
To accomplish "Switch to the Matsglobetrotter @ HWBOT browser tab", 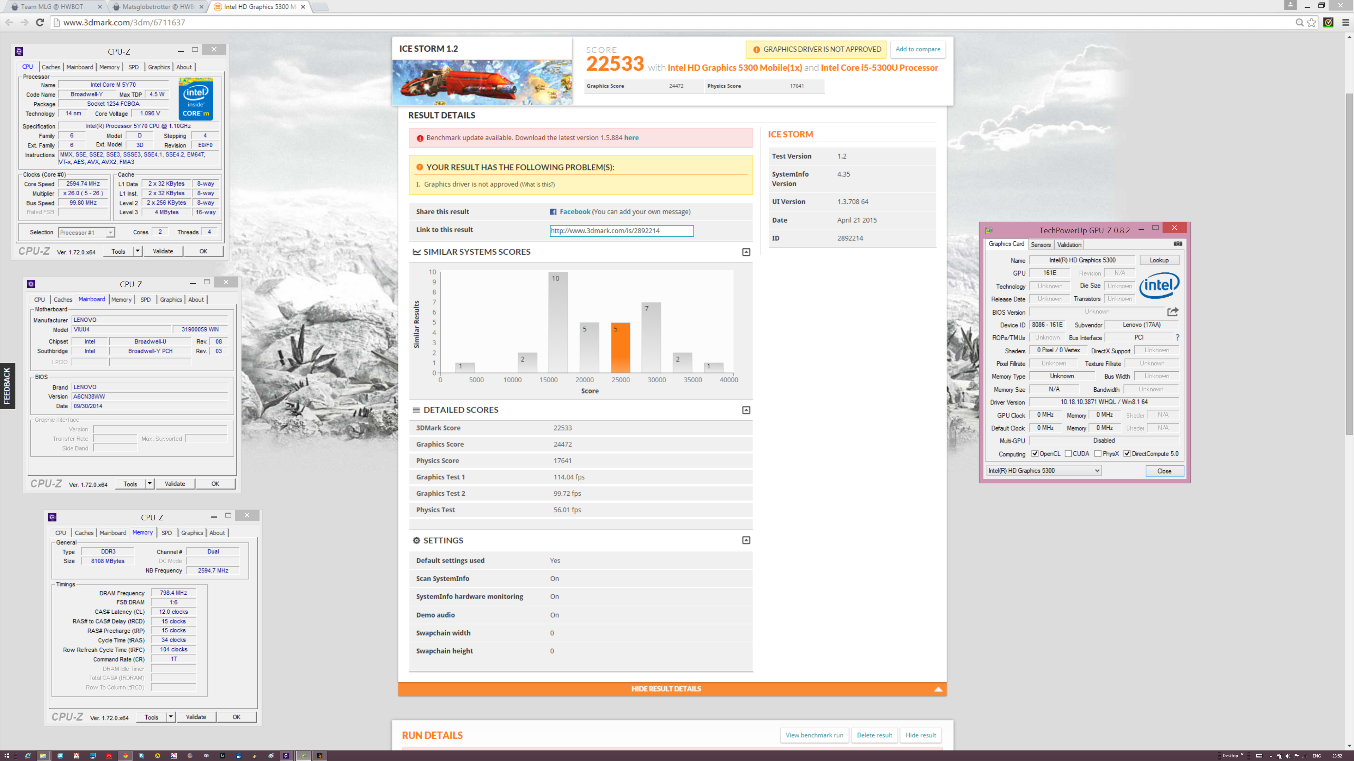I will pyautogui.click(x=158, y=7).
